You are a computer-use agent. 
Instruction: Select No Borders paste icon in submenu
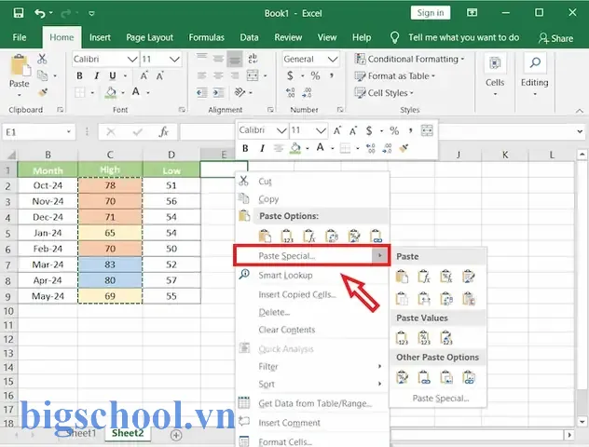click(402, 299)
